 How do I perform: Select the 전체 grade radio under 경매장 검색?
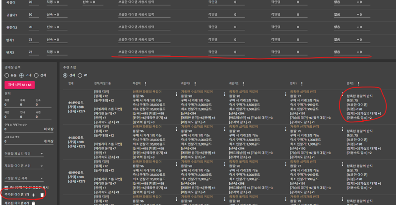[36, 75]
